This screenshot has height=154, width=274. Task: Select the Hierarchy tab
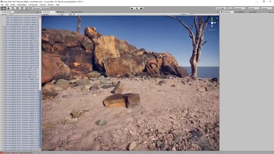point(7,12)
